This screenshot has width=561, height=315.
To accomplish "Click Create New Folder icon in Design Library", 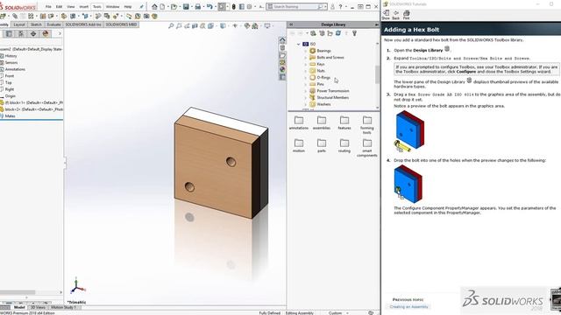I will 330,33.
